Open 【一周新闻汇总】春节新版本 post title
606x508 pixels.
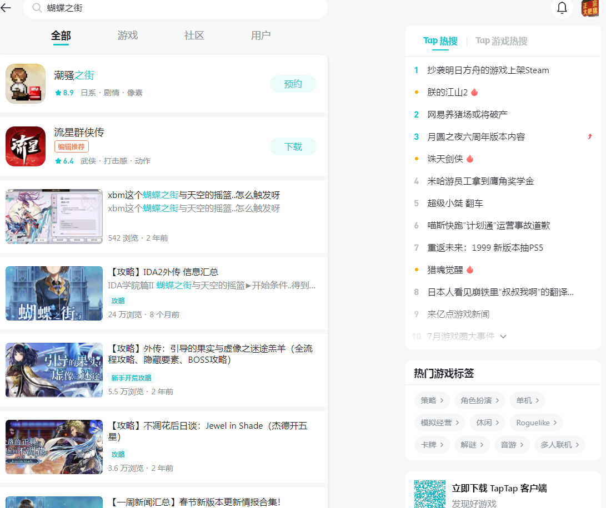pos(194,502)
